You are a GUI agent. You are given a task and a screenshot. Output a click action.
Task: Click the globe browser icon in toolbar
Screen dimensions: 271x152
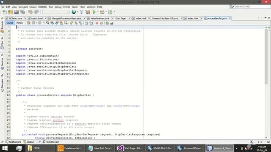point(74,12)
